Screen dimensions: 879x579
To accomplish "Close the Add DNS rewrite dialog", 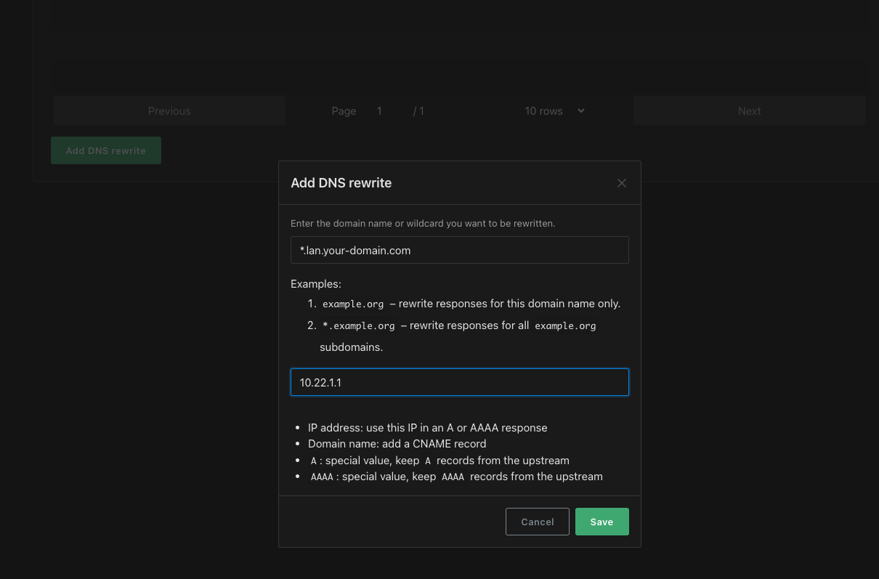I will coord(621,183).
